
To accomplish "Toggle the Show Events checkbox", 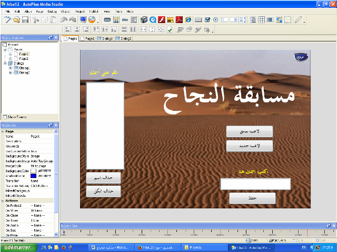I will click(5, 117).
